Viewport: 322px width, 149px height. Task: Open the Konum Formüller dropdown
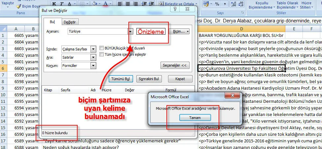(x=93, y=66)
